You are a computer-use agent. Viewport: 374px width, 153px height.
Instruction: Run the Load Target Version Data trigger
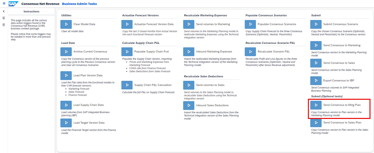[x=66, y=123]
